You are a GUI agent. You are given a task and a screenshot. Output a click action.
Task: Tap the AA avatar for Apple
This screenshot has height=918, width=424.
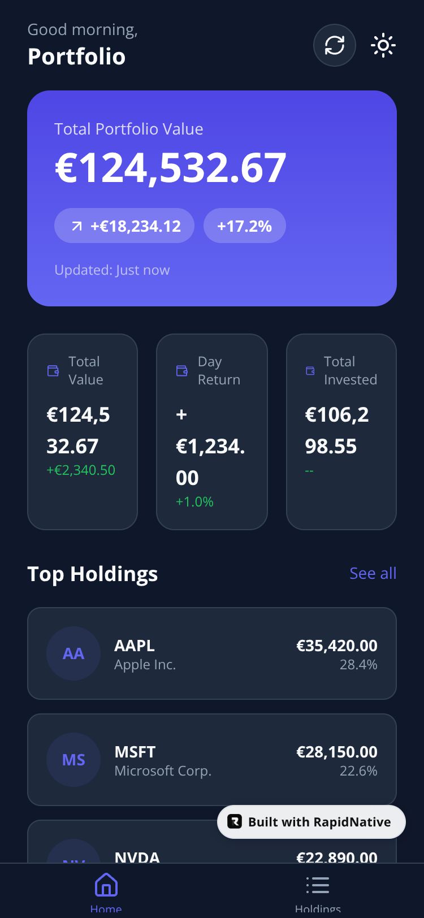(73, 653)
